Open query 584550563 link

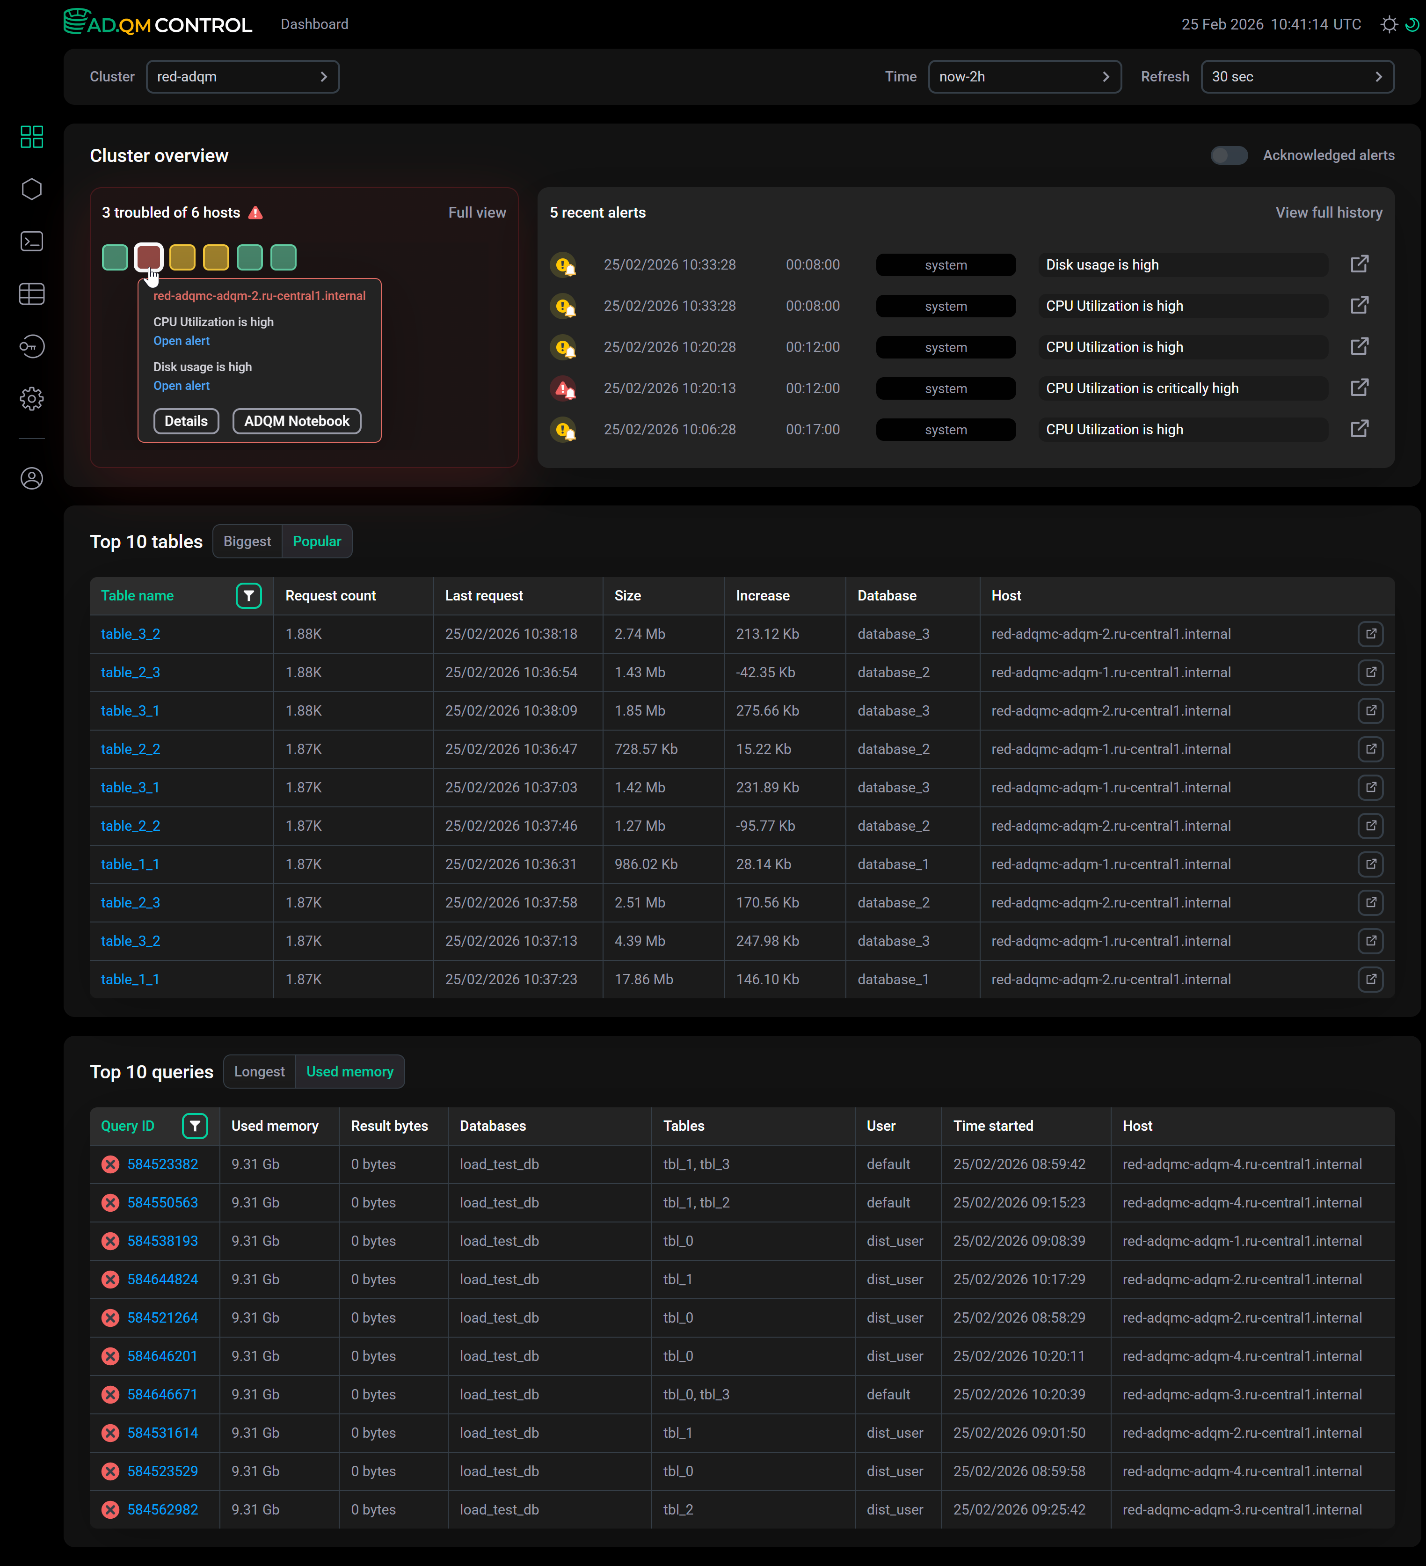pyautogui.click(x=162, y=1202)
